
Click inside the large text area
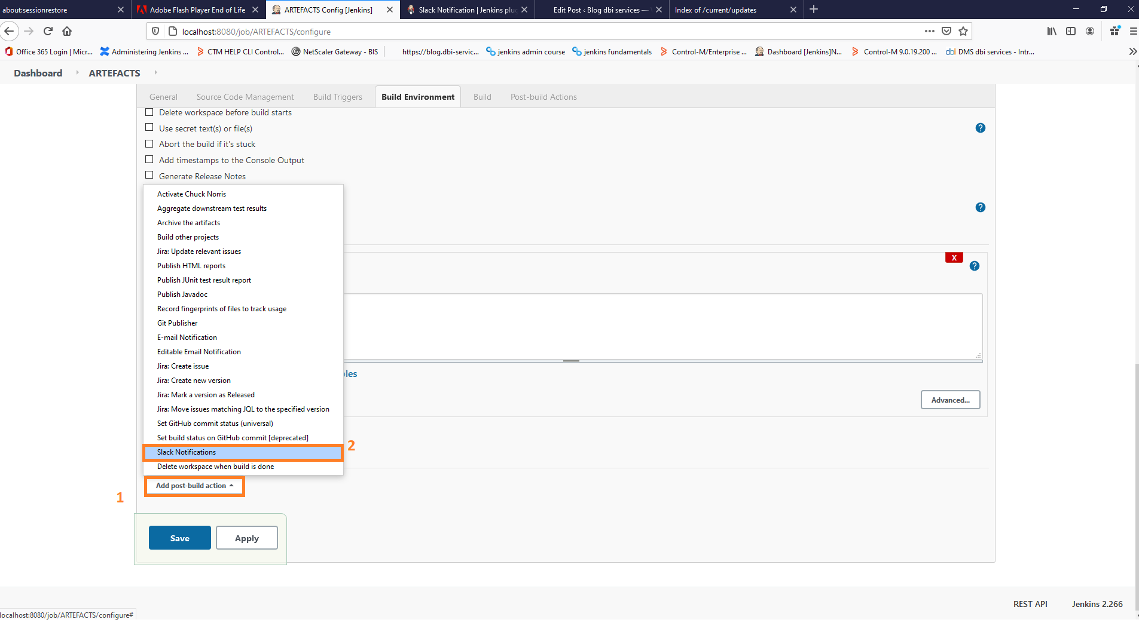click(662, 326)
